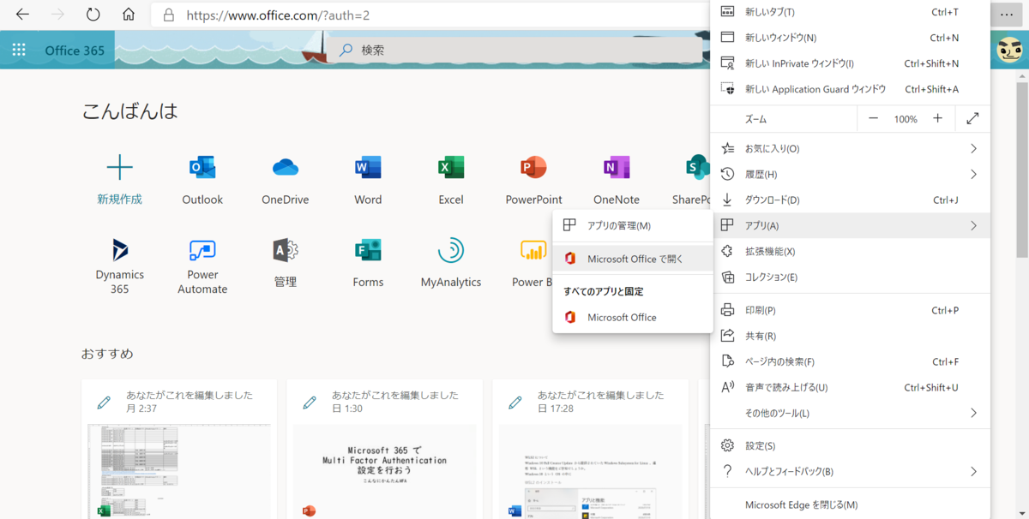Open コレクション(E) menu item
This screenshot has height=519, width=1029.
(x=851, y=277)
